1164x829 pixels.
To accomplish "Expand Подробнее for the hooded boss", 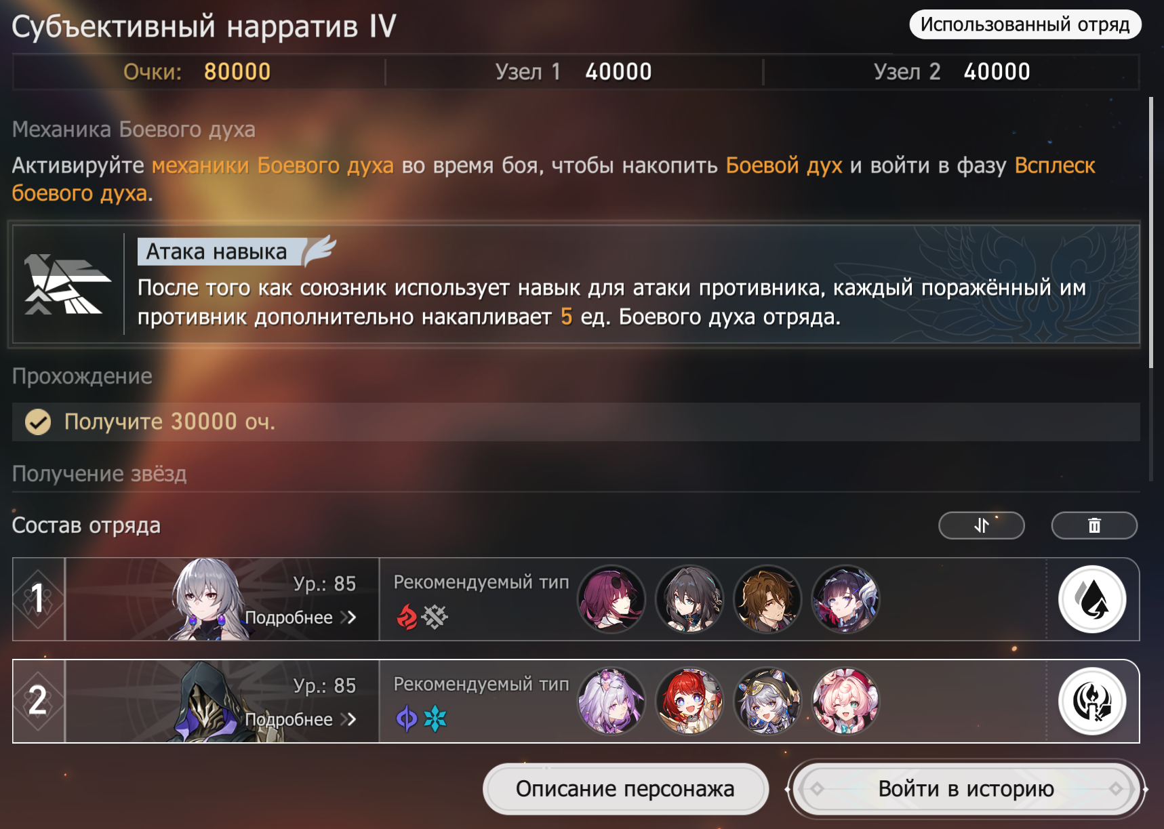I will click(x=300, y=719).
